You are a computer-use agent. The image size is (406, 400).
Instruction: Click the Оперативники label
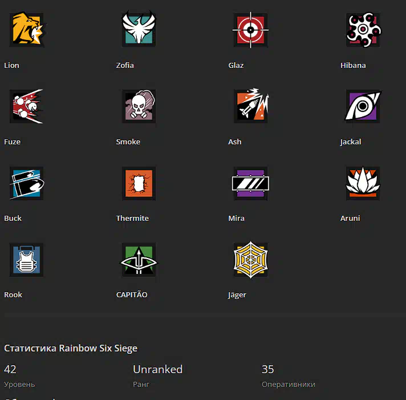289,384
